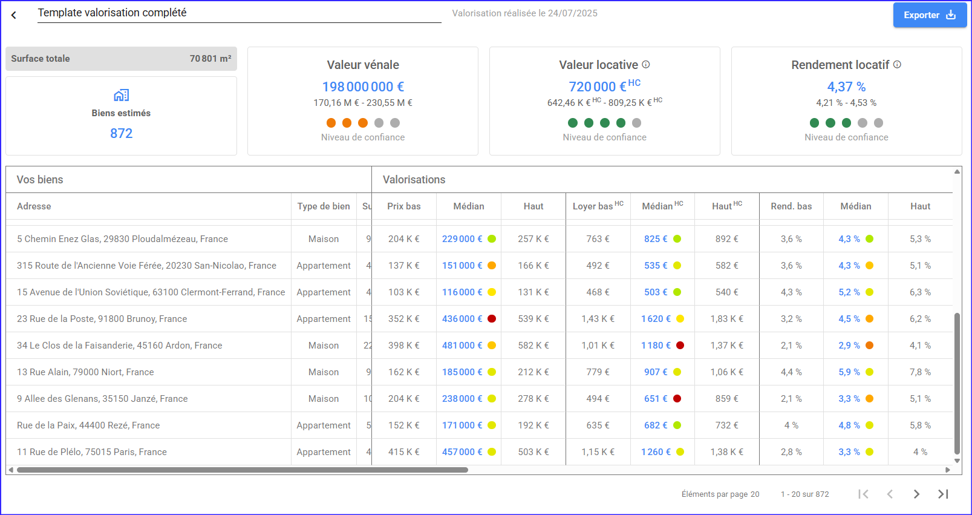
Task: Click red confidence dot beside 651 €
Action: coord(677,399)
